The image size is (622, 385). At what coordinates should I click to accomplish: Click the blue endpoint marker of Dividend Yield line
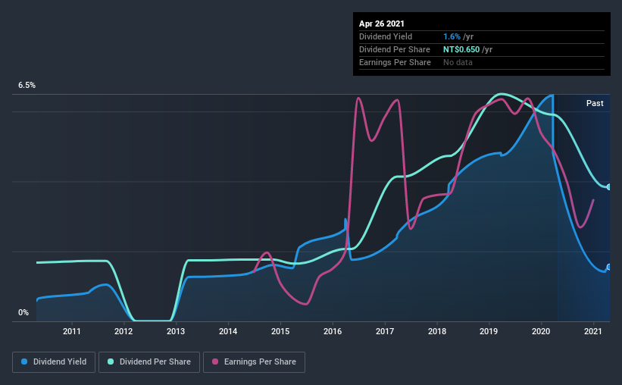coord(608,267)
